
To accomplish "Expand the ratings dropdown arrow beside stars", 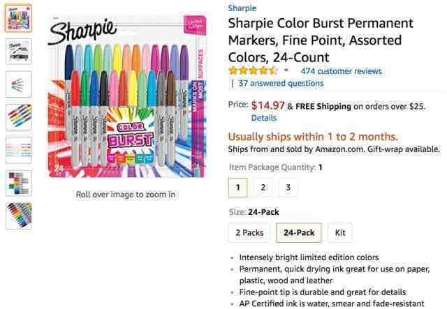I will 286,71.
